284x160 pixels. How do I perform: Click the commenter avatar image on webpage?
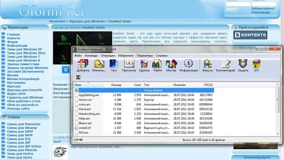pos(60,152)
